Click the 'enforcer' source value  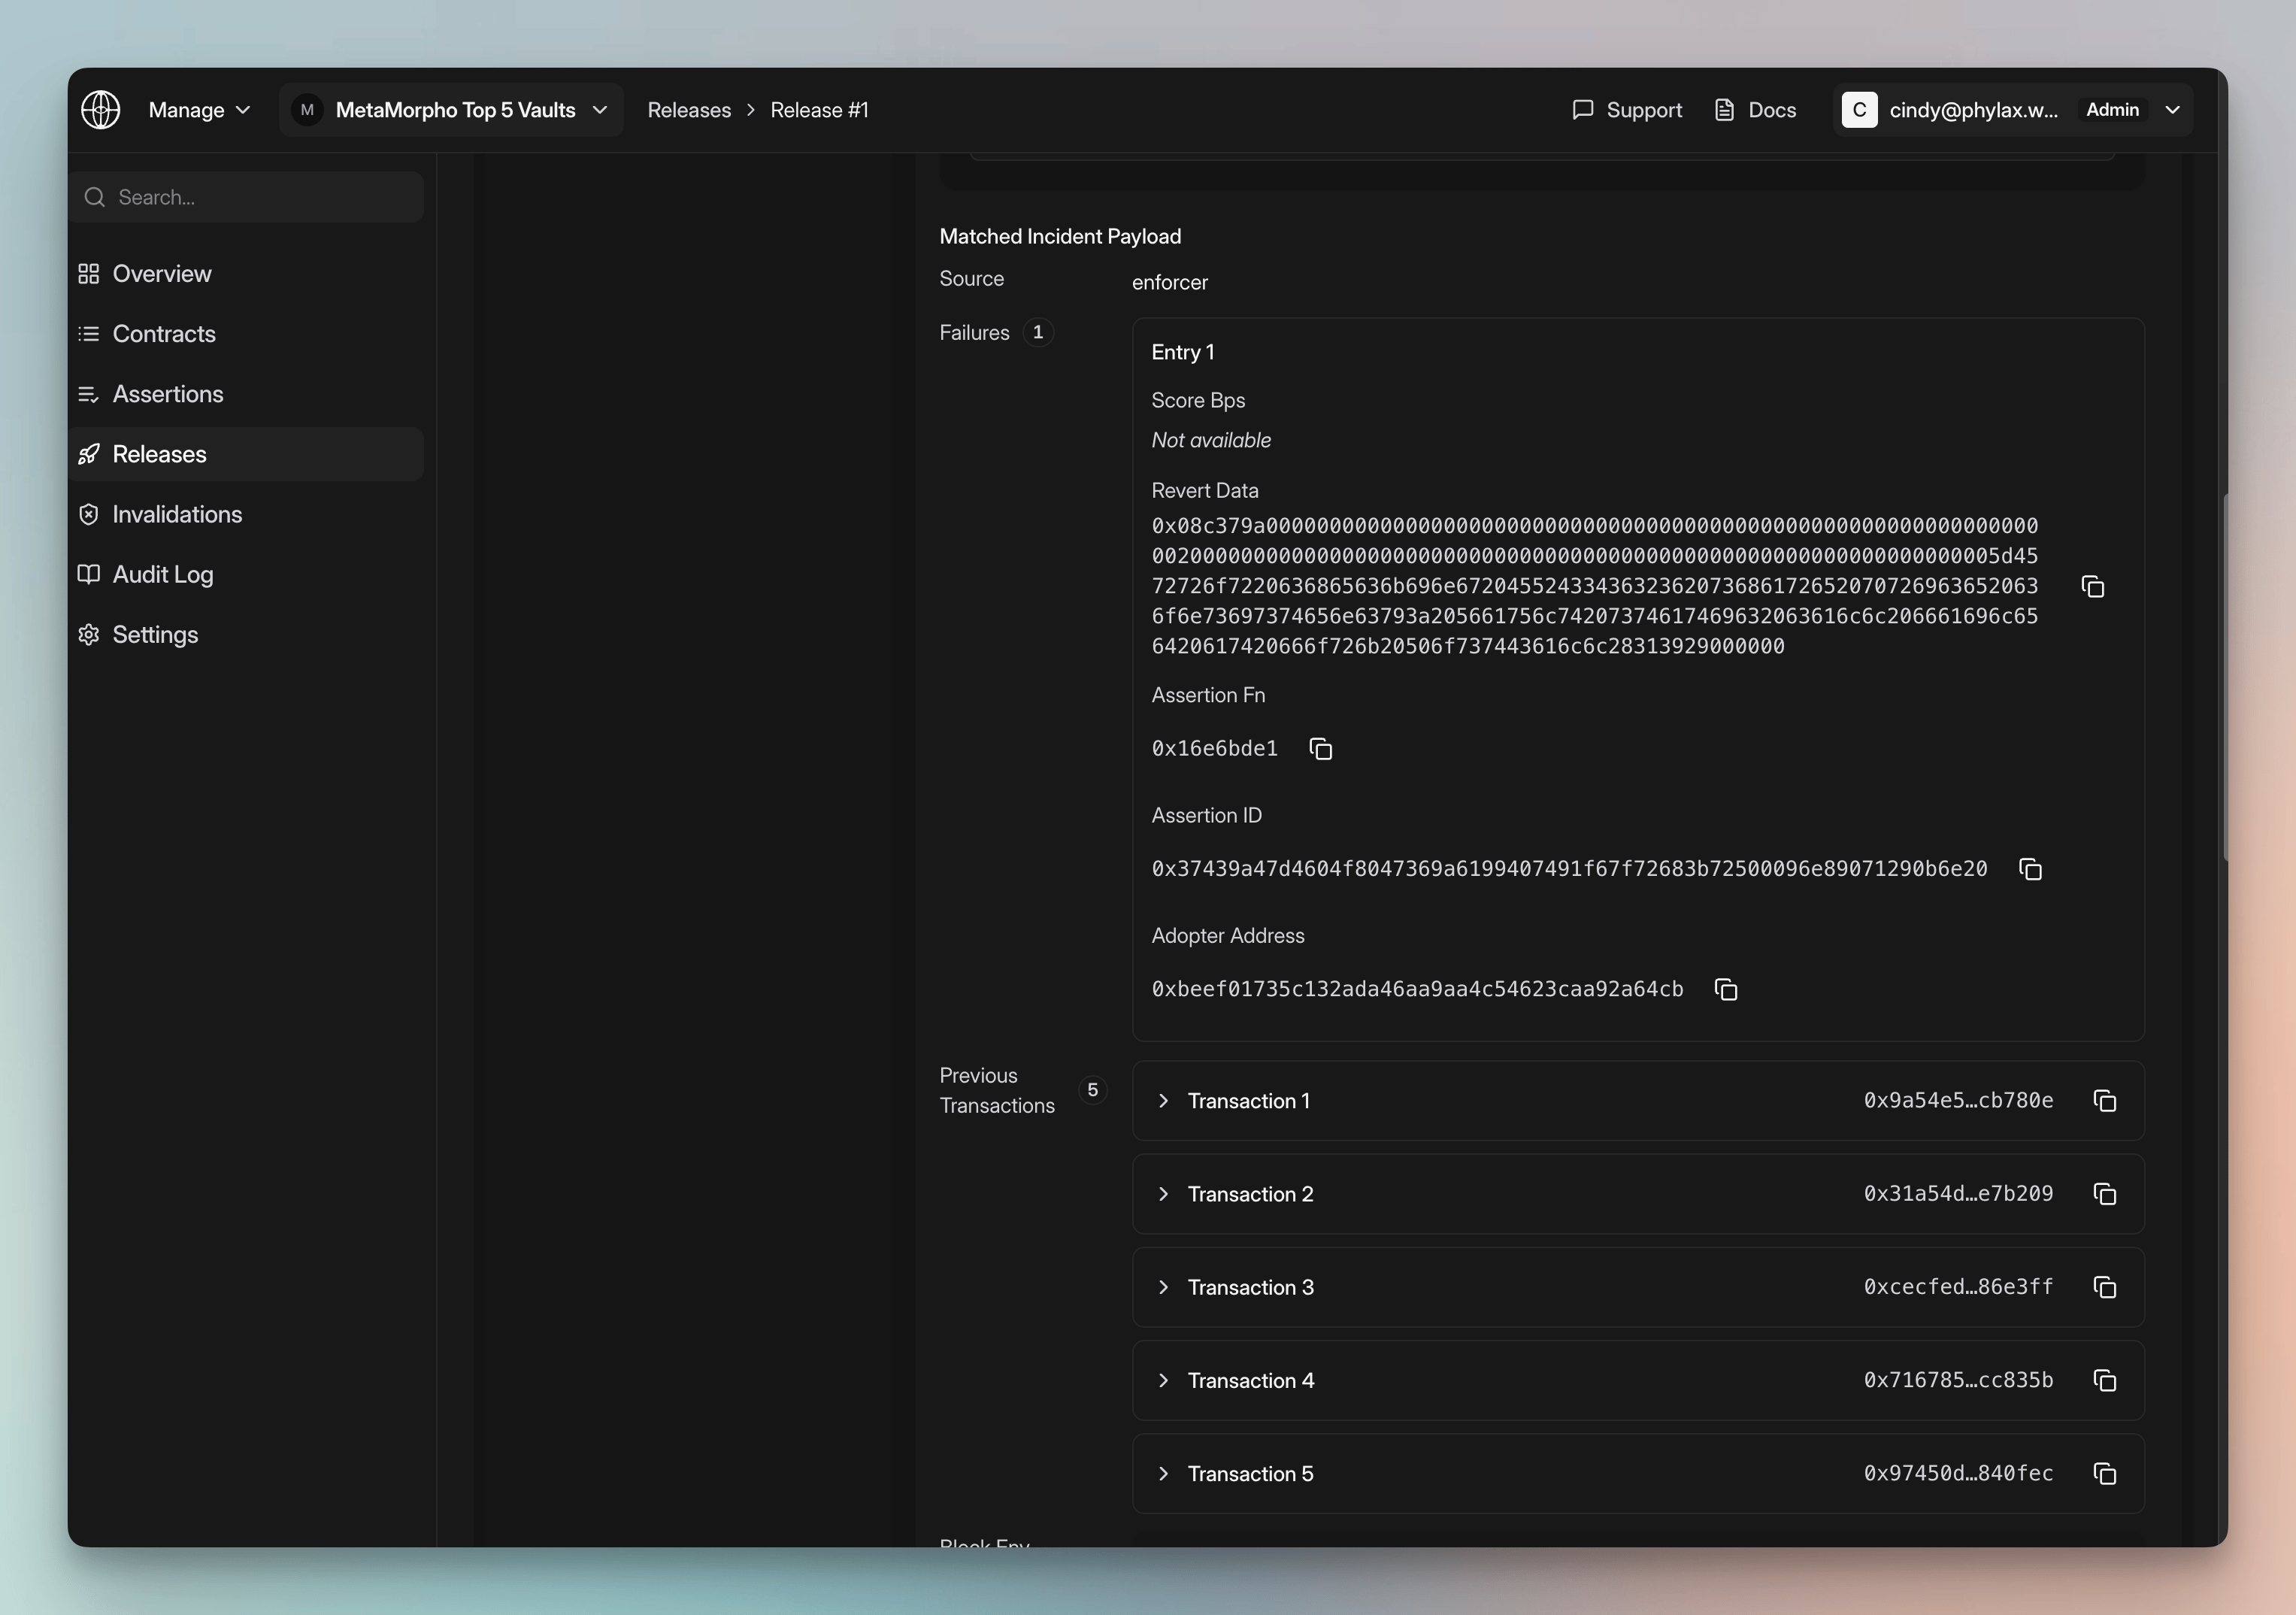click(x=1170, y=283)
